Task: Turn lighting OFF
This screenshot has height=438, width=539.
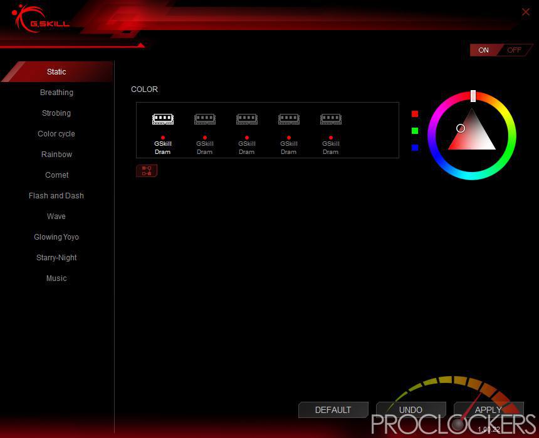Action: [x=515, y=50]
